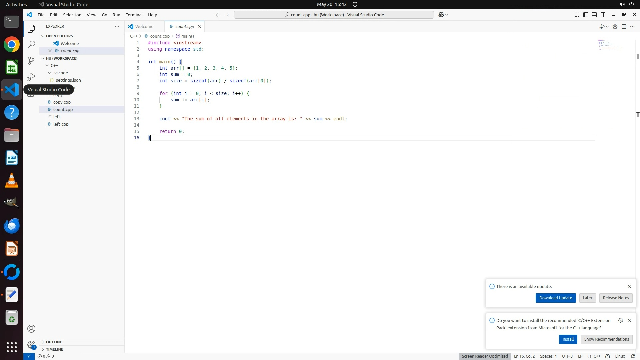Open the Terminal menu
The image size is (640, 360).
point(134,15)
